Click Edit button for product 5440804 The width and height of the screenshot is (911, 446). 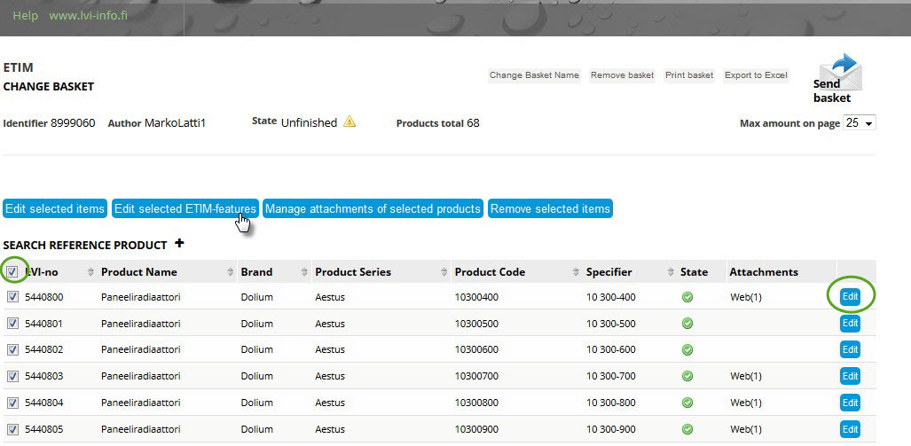coord(850,403)
